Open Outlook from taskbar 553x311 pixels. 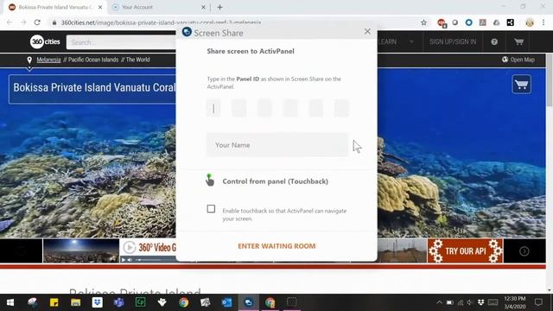pos(226,302)
